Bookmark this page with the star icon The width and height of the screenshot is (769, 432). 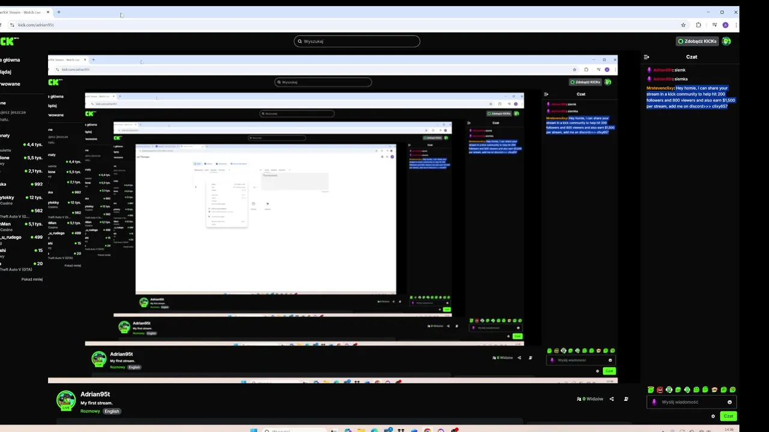(x=683, y=25)
